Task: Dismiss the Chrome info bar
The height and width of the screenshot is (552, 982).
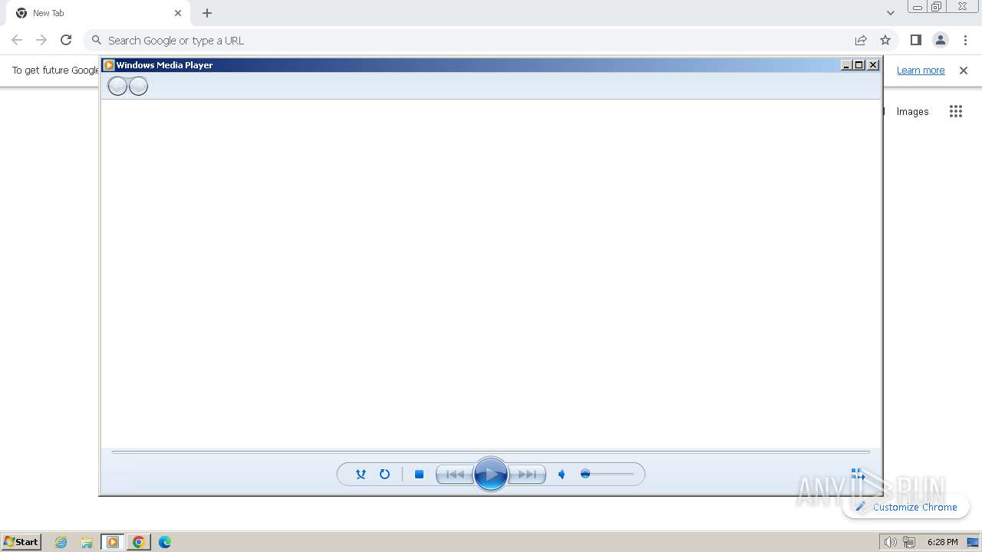Action: click(x=964, y=71)
